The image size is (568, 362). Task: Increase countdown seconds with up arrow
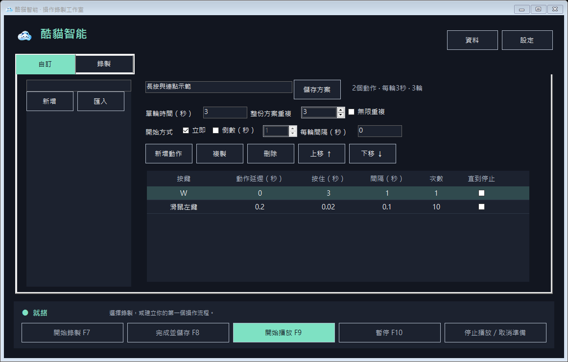pyautogui.click(x=293, y=129)
